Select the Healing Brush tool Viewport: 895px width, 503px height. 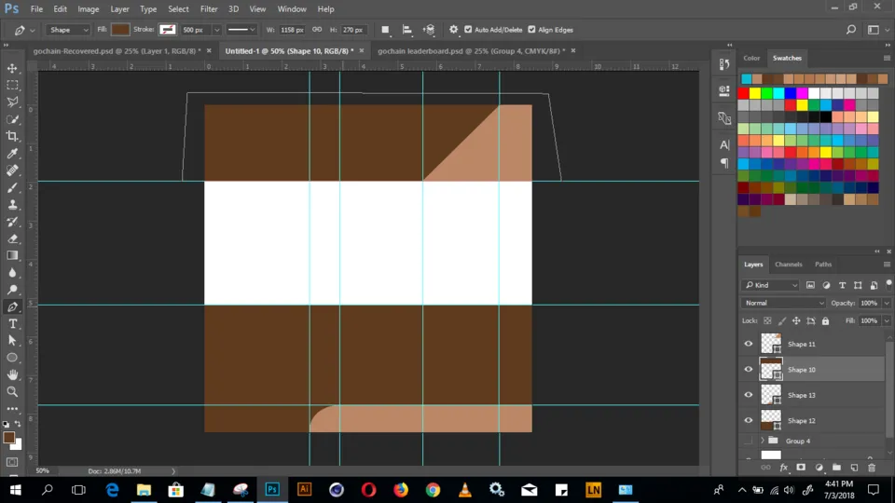tap(12, 170)
